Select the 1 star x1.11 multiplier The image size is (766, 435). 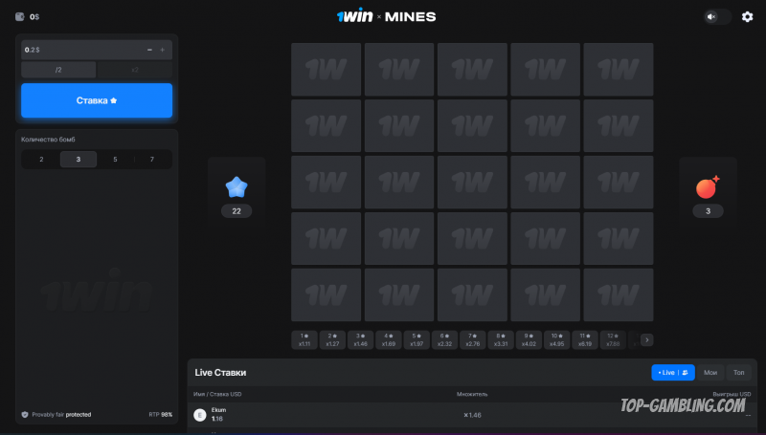click(x=304, y=340)
